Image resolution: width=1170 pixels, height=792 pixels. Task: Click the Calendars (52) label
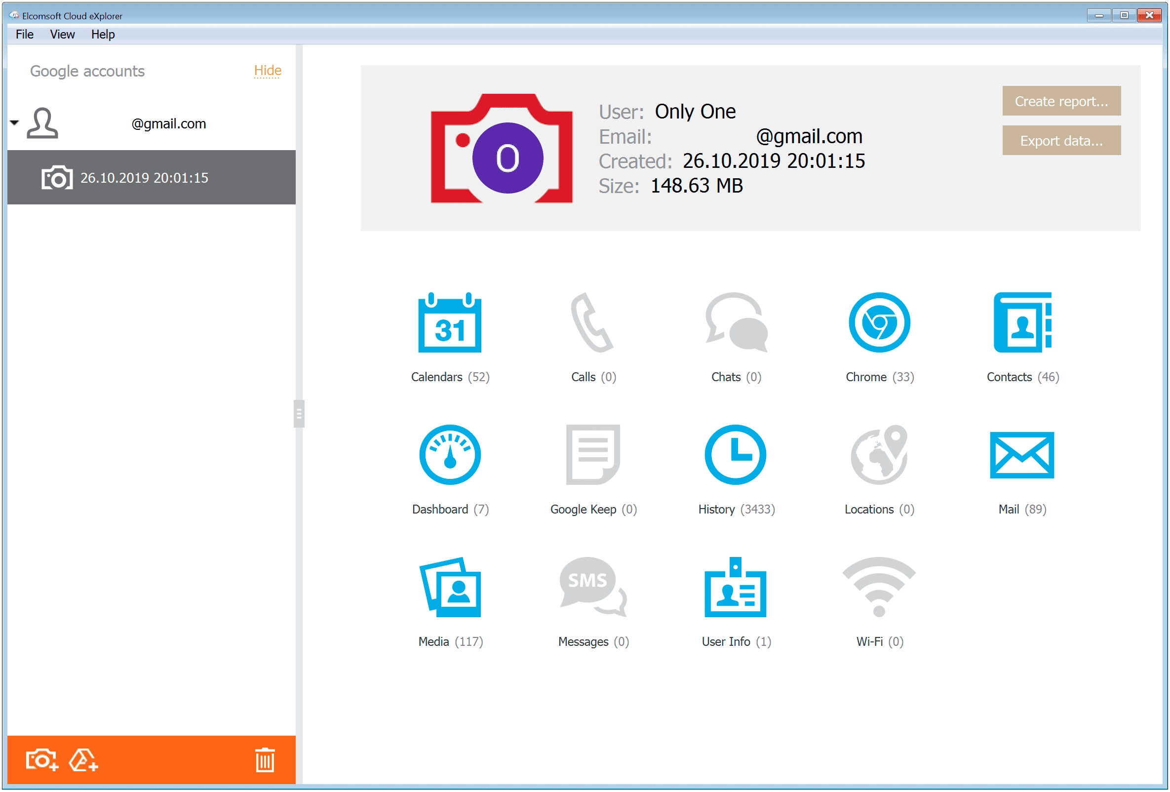click(450, 377)
